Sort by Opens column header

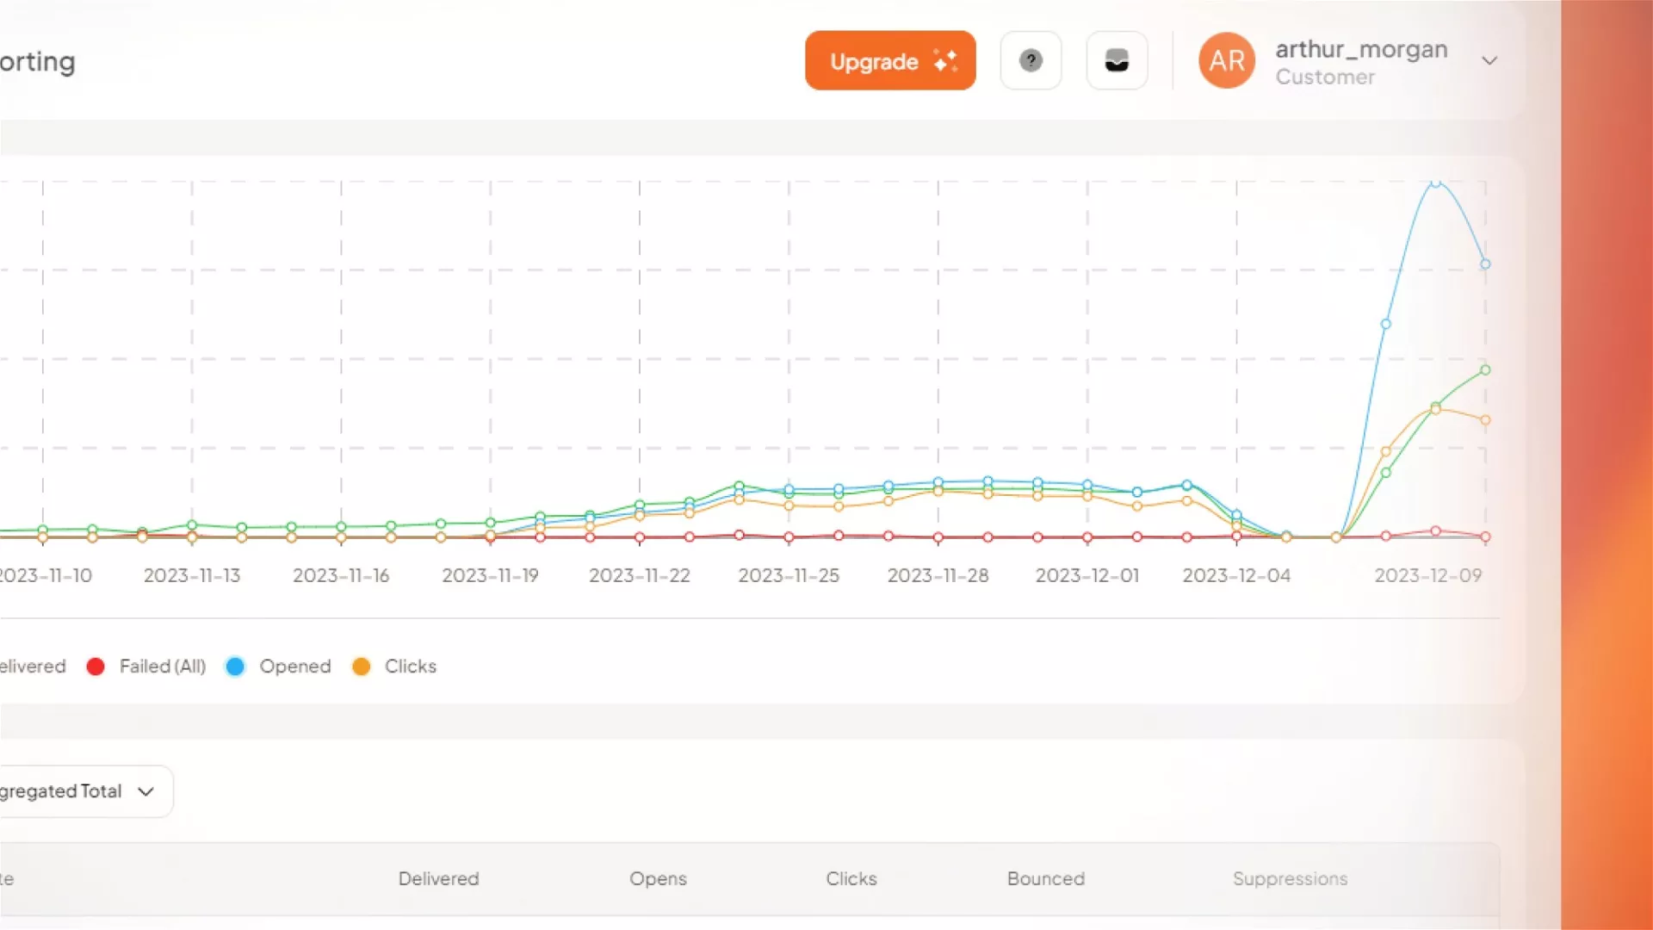pyautogui.click(x=658, y=878)
